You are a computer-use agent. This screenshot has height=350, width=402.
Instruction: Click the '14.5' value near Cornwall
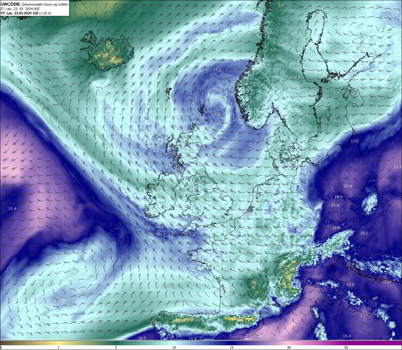pyautogui.click(x=187, y=233)
